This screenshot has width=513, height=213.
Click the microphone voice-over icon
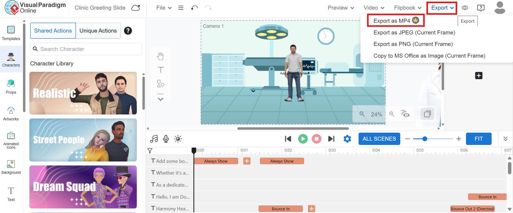[x=166, y=139]
